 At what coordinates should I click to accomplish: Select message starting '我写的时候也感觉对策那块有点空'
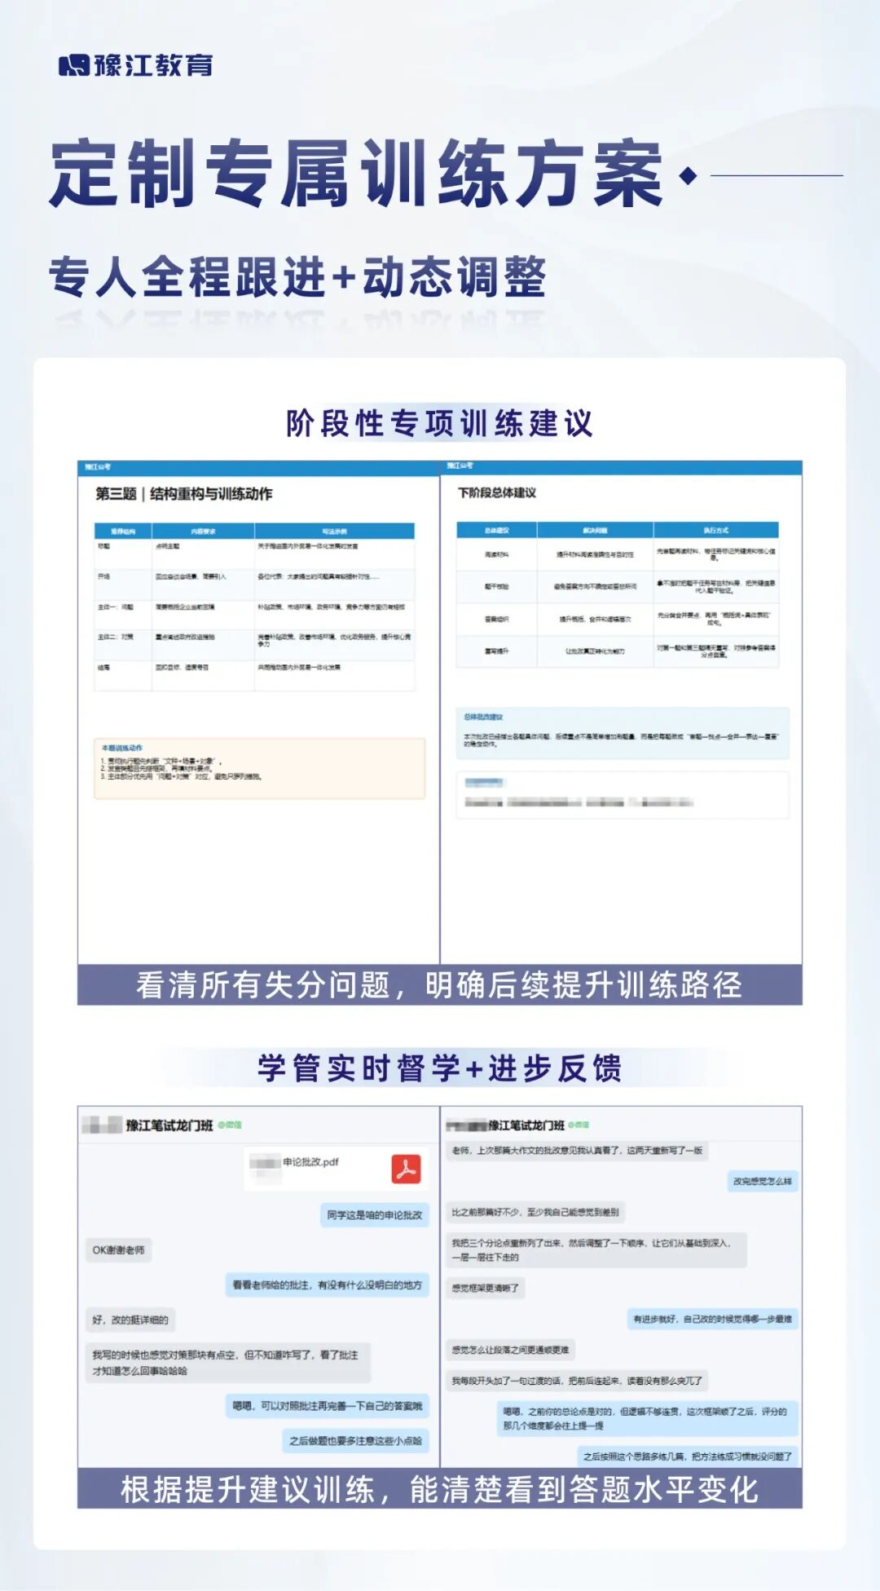click(227, 1363)
